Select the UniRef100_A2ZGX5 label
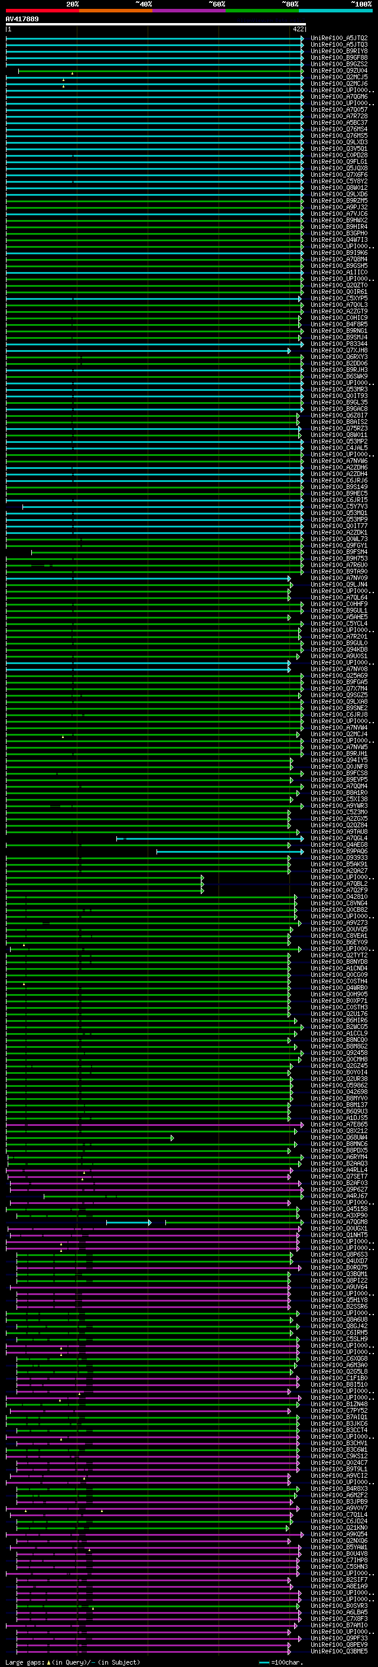378x1667 pixels. coord(339,818)
